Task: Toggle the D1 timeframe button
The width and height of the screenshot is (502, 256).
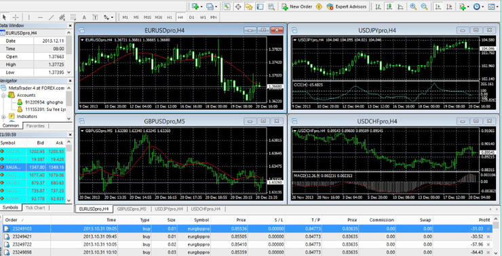Action: point(191,17)
